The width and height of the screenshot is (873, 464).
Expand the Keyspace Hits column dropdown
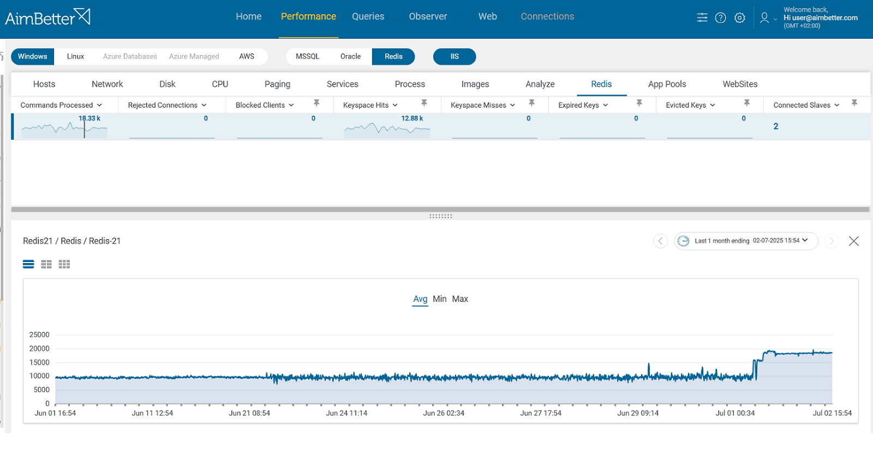[395, 105]
